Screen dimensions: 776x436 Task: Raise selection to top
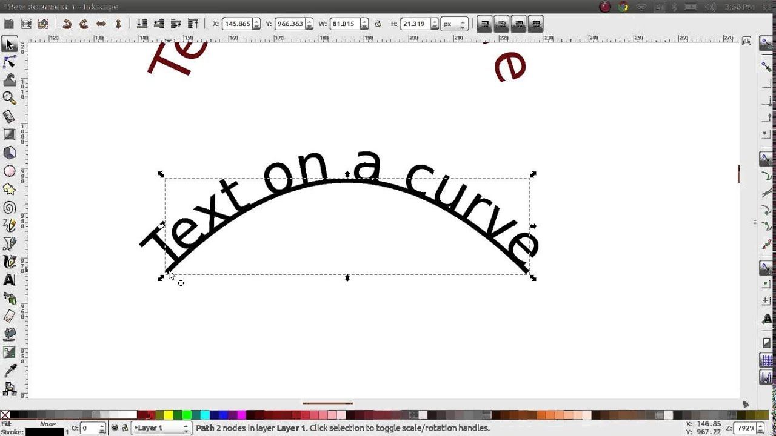coord(193,24)
